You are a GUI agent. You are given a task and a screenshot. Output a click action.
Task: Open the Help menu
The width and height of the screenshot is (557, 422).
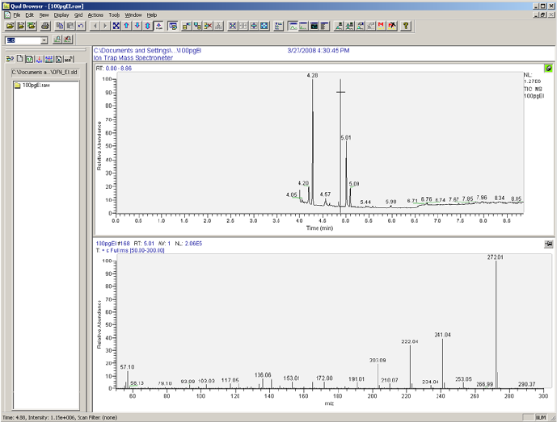coord(152,15)
